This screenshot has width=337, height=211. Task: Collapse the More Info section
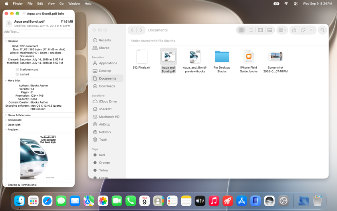click(6, 80)
